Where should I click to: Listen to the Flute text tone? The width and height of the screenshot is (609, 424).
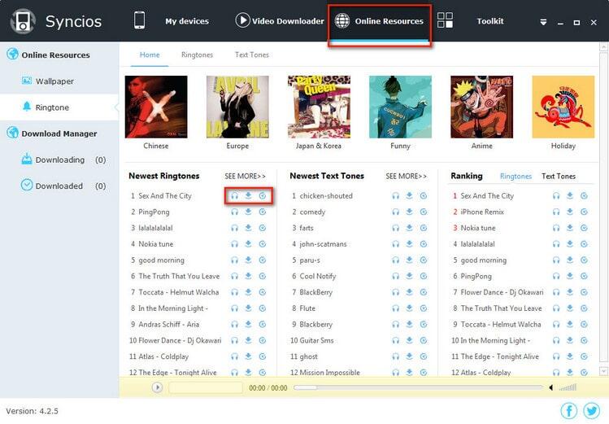tap(395, 308)
